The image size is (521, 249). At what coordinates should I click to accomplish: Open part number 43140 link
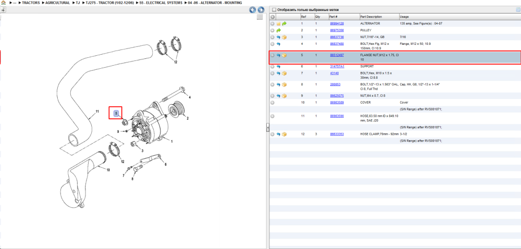(334, 73)
